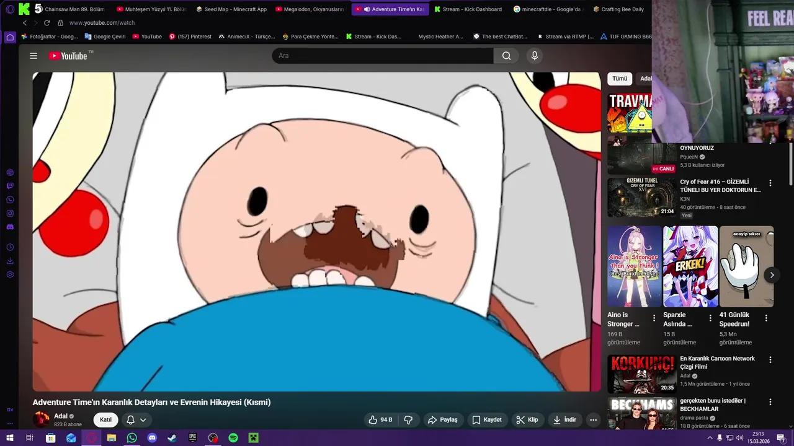Dislike the video
Viewport: 794px width, 446px height.
pos(408,419)
